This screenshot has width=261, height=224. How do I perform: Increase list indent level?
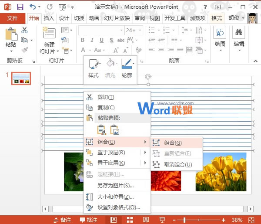tap(161, 40)
